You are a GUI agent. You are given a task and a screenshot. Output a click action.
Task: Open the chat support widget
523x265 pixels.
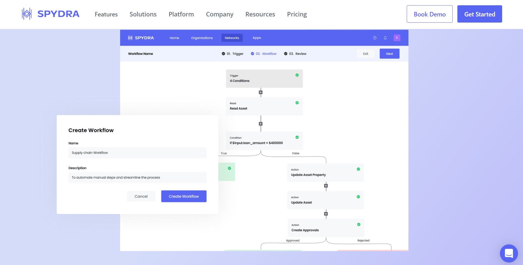pyautogui.click(x=509, y=253)
